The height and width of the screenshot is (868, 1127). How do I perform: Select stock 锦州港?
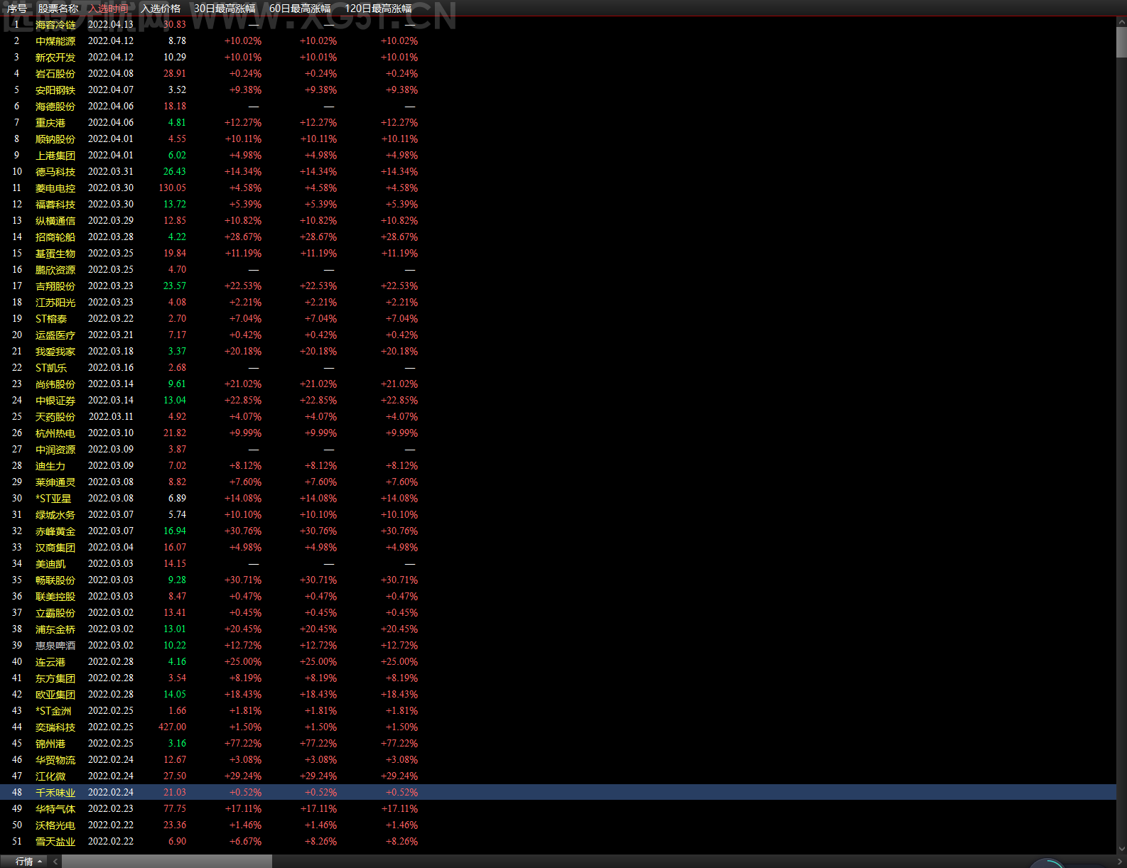(50, 744)
